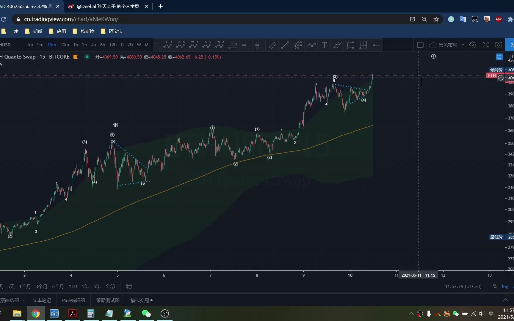Screen dimensions: 514x321
Task: Select the Elliott impulse wave 1-5 tool
Action: 168,45
